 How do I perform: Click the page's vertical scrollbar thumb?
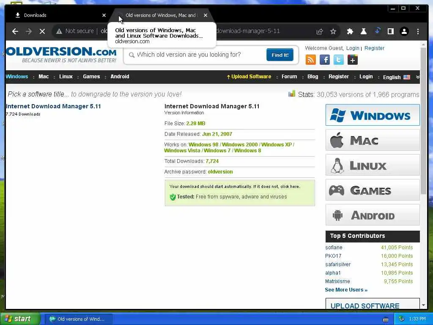coord(423,121)
